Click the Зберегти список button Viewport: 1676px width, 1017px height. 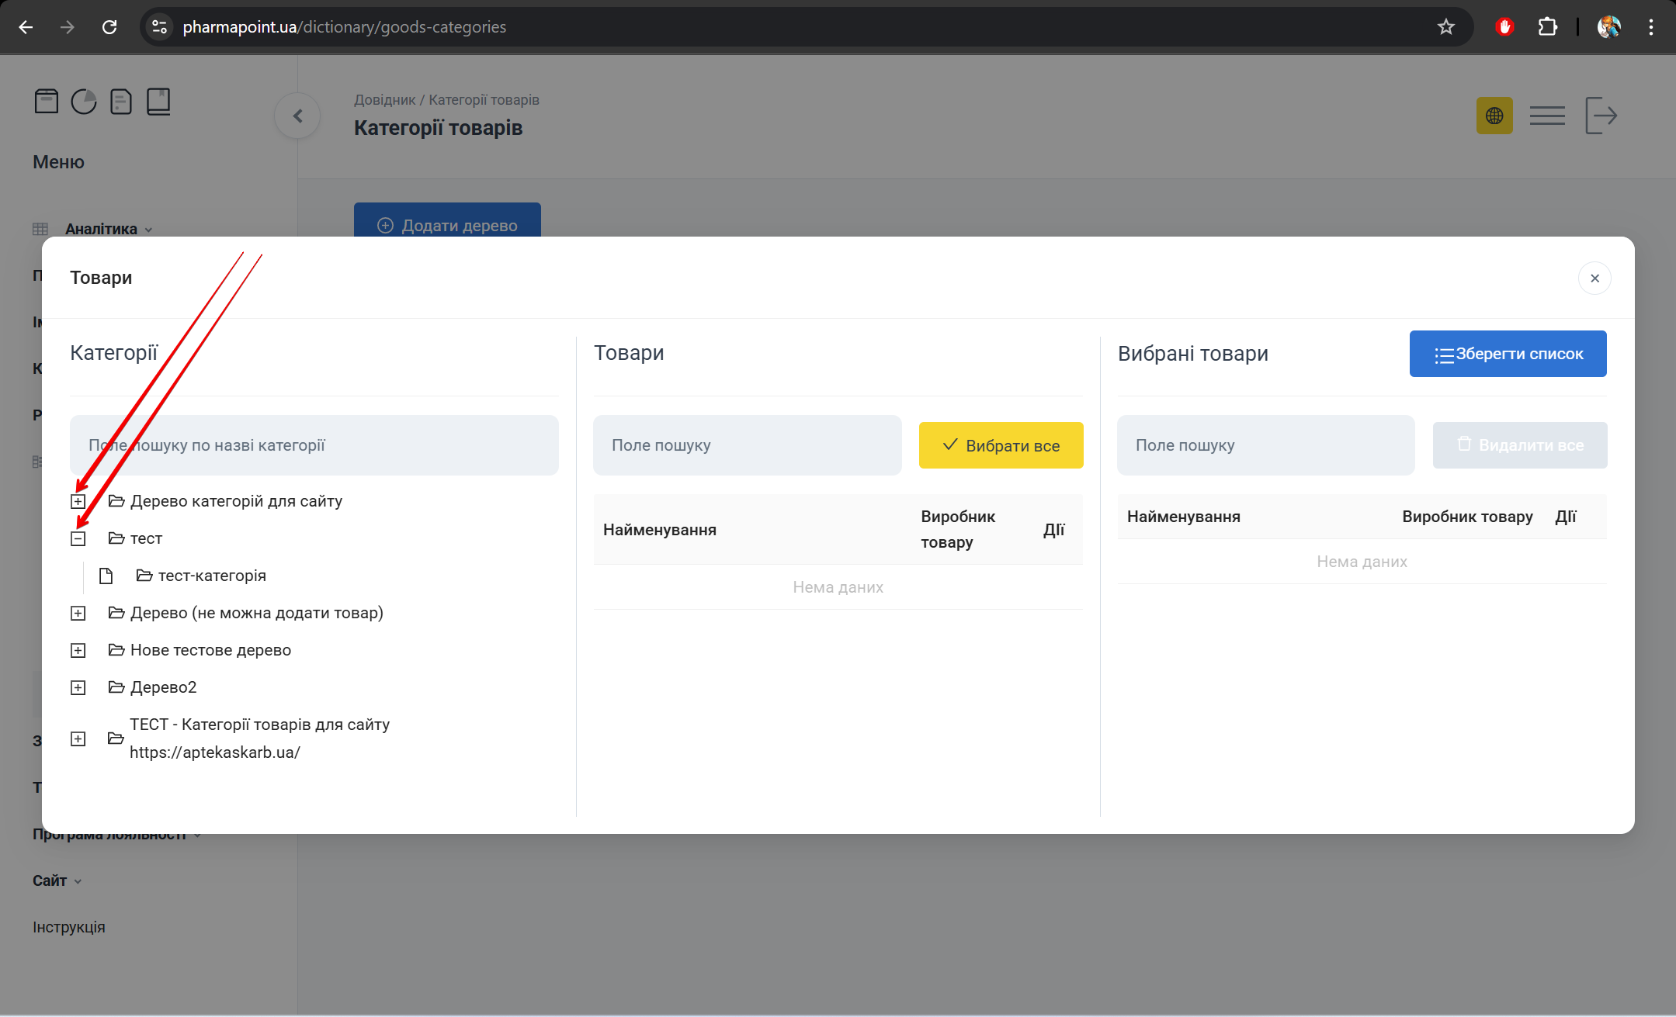[1508, 354]
